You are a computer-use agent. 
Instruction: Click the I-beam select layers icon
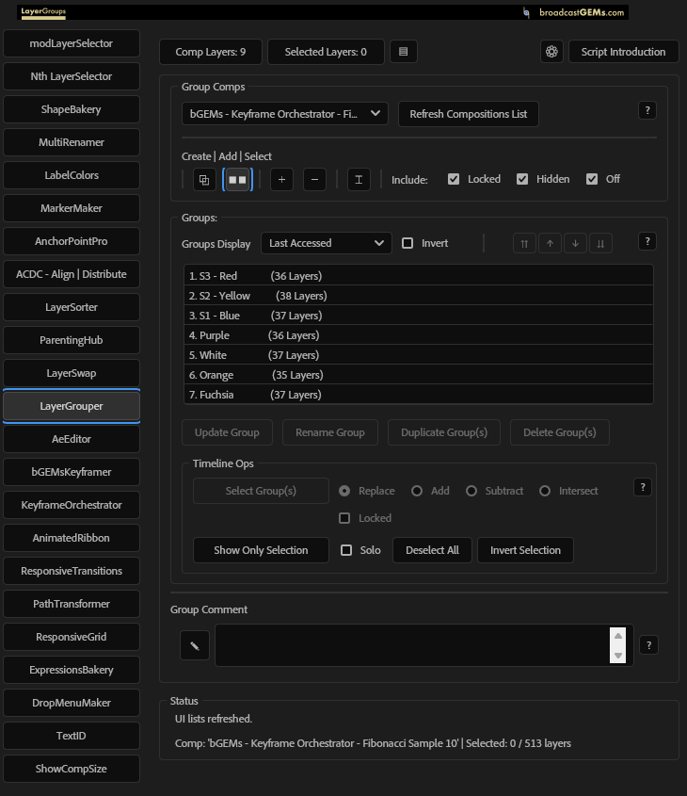pyautogui.click(x=359, y=180)
